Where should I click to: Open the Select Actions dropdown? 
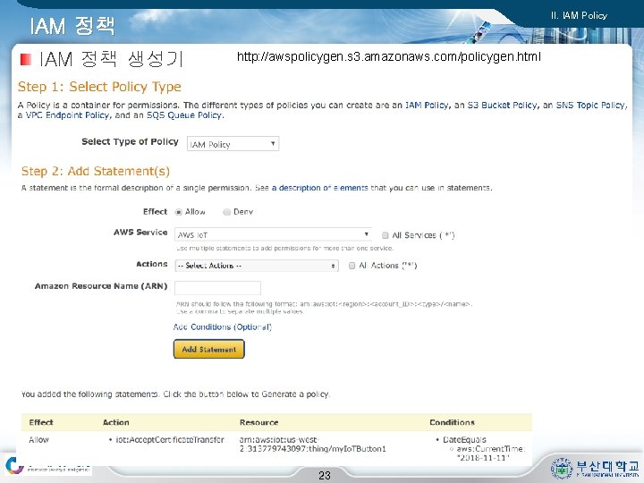click(x=257, y=266)
